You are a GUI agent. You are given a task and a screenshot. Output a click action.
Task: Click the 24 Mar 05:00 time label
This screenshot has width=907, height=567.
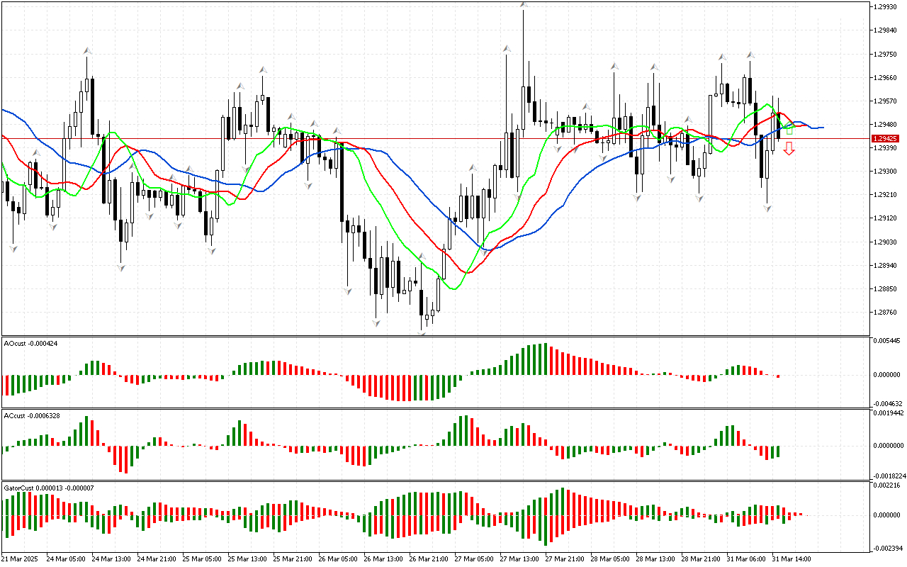pyautogui.click(x=66, y=558)
